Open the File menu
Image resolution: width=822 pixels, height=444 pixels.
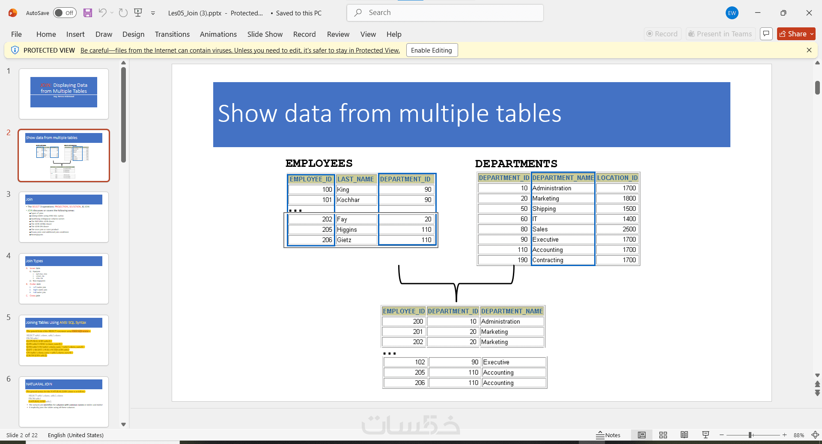pyautogui.click(x=16, y=34)
